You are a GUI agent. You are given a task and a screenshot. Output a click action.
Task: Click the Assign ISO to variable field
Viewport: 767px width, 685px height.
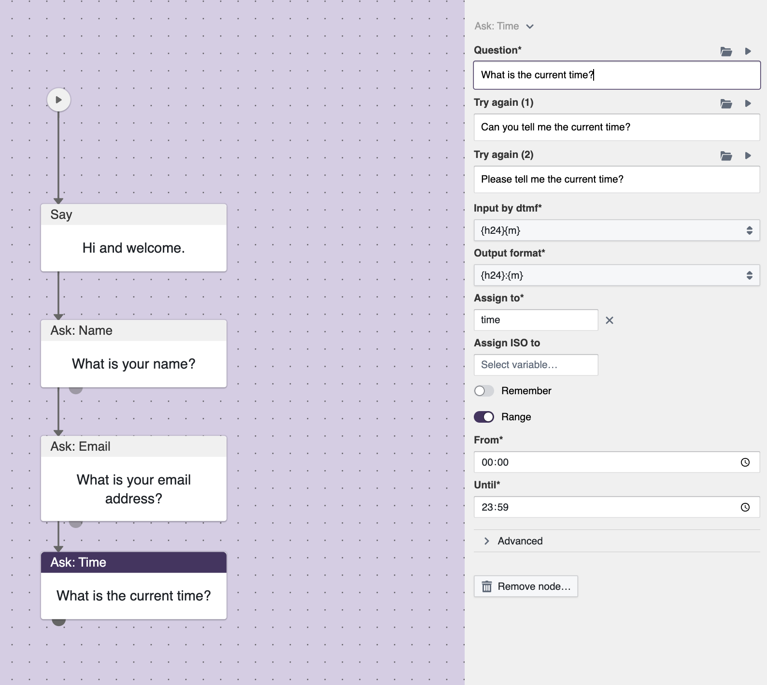tap(536, 365)
